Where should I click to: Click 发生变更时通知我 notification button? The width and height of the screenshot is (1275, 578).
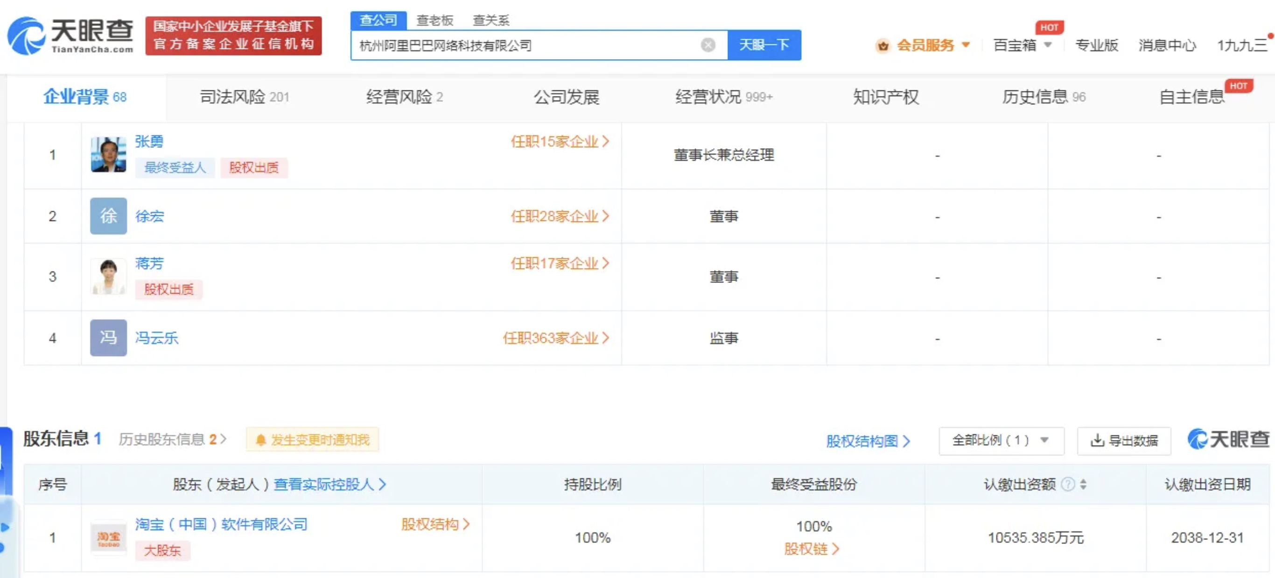coord(312,440)
